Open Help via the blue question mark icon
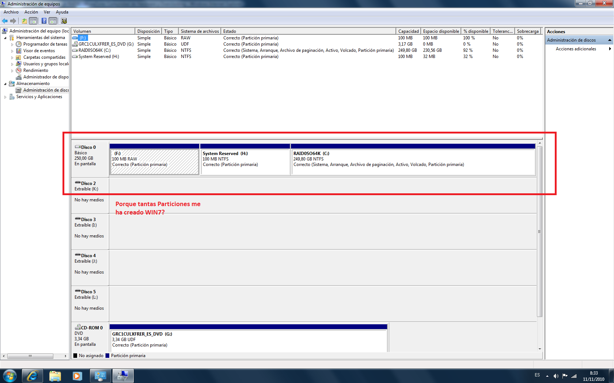614x383 pixels. (x=44, y=21)
